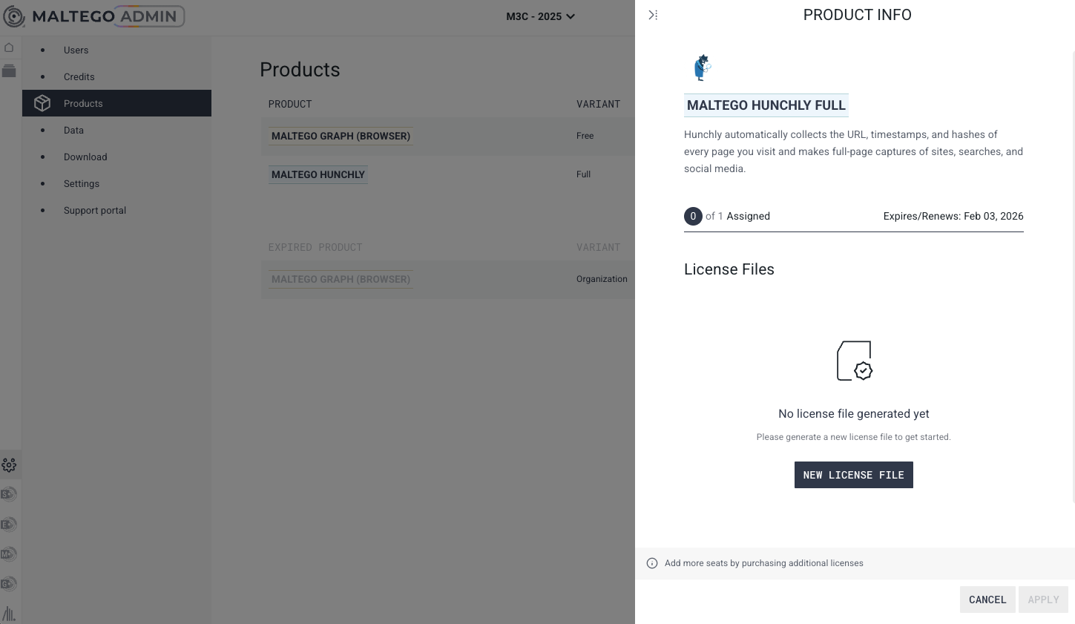Screen dimensions: 1075x624
Task: Open the Maltego "G" product icon
Action: (x=8, y=584)
